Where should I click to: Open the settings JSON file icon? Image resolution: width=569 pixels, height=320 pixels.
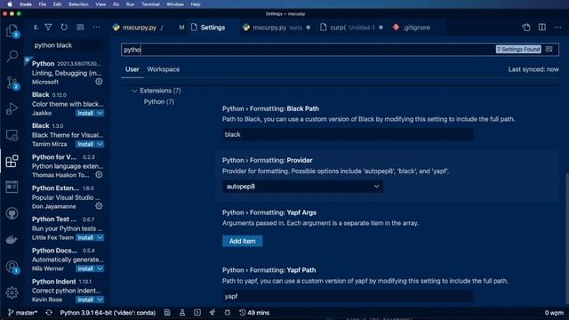coord(526,28)
